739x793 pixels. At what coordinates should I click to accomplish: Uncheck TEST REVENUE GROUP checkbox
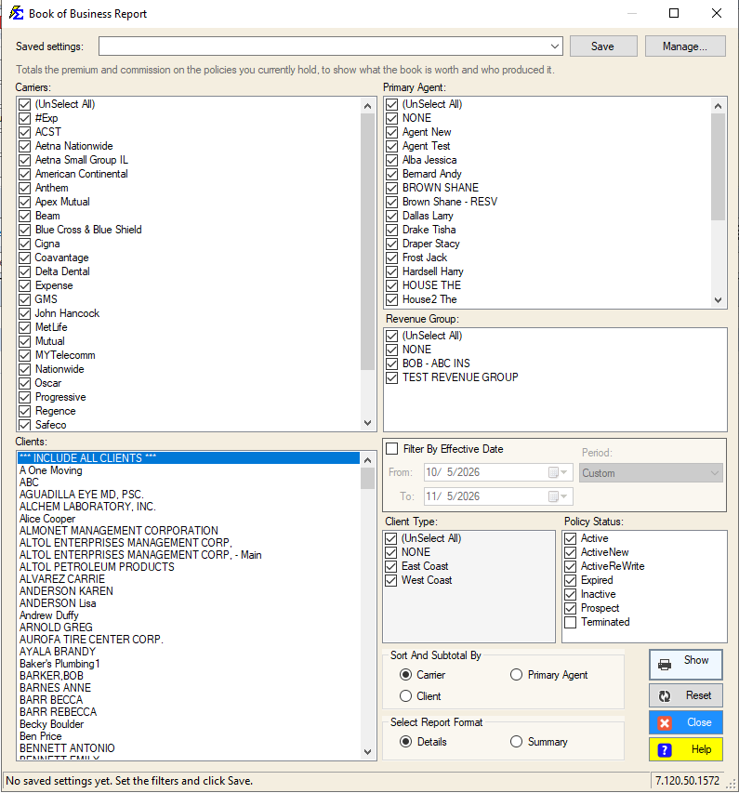click(x=392, y=377)
